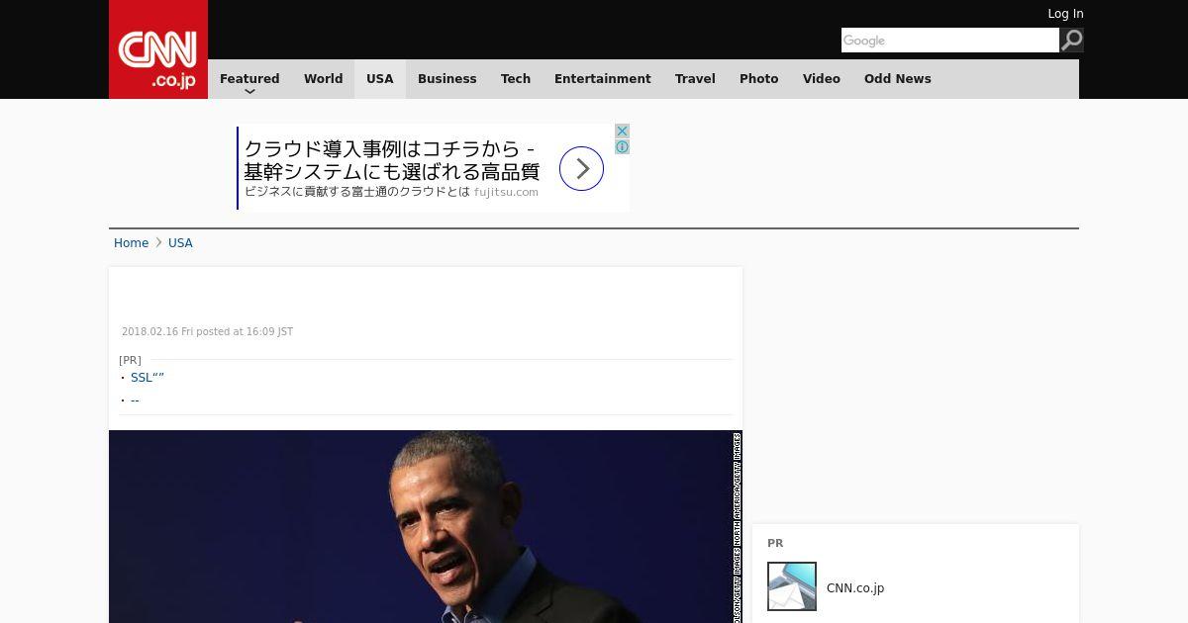Click the circled arrow in Fujitsu ad

pos(581,168)
